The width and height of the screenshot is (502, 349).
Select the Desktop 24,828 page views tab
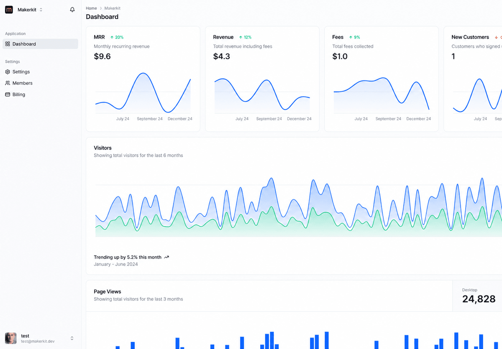coord(477,296)
